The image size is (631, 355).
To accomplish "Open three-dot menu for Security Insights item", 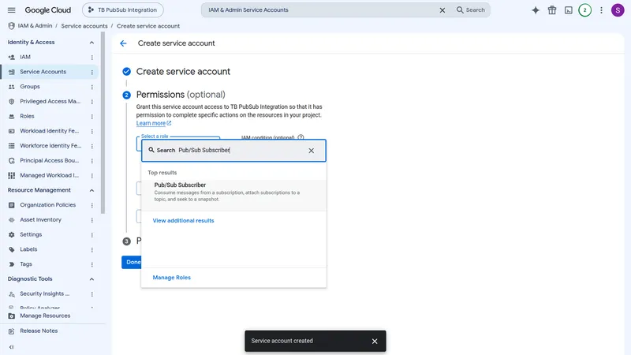I will pyautogui.click(x=91, y=294).
